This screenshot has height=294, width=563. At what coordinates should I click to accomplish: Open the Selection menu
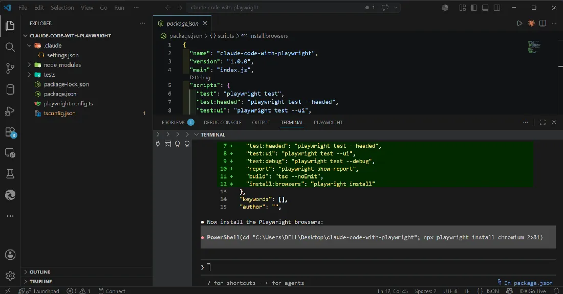[x=62, y=8]
